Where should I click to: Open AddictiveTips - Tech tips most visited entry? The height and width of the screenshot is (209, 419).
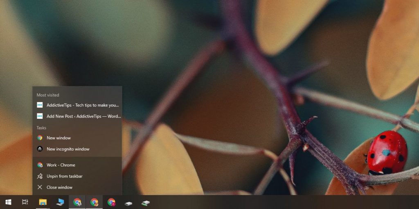(x=77, y=105)
